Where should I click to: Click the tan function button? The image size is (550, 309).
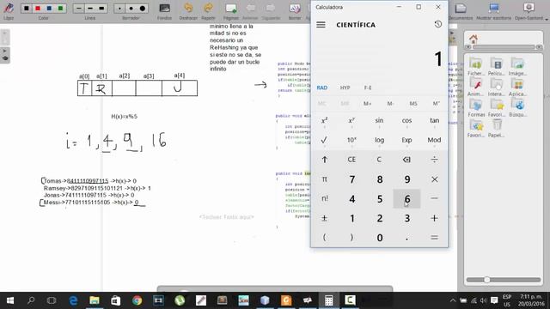pyautogui.click(x=434, y=120)
